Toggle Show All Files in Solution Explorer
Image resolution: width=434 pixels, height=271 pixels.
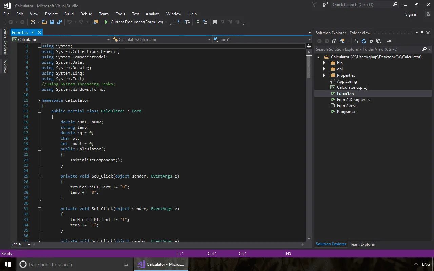[379, 41]
